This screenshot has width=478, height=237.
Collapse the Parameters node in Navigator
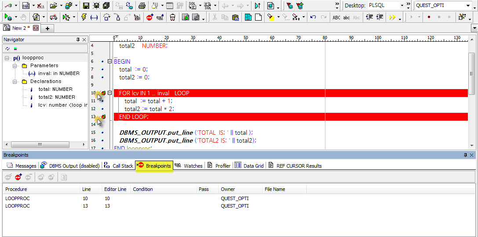click(15, 66)
